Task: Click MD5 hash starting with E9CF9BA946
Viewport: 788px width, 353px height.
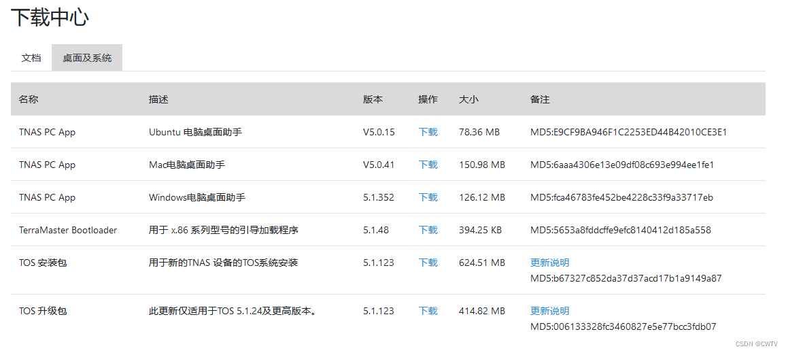Action: pyautogui.click(x=629, y=132)
